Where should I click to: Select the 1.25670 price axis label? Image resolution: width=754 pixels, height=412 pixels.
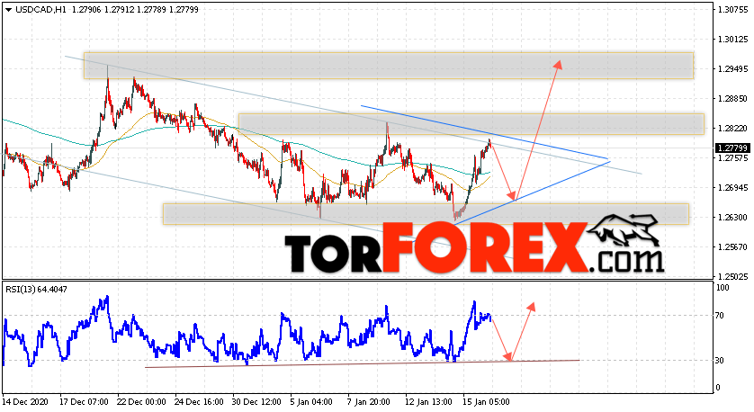pos(732,247)
